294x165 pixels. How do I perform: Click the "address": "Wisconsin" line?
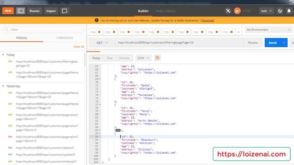138,69
